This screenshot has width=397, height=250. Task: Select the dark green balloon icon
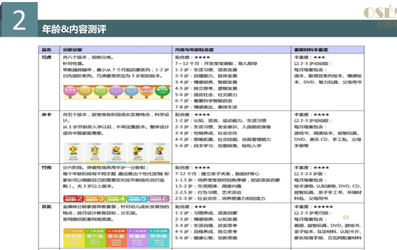point(162,92)
